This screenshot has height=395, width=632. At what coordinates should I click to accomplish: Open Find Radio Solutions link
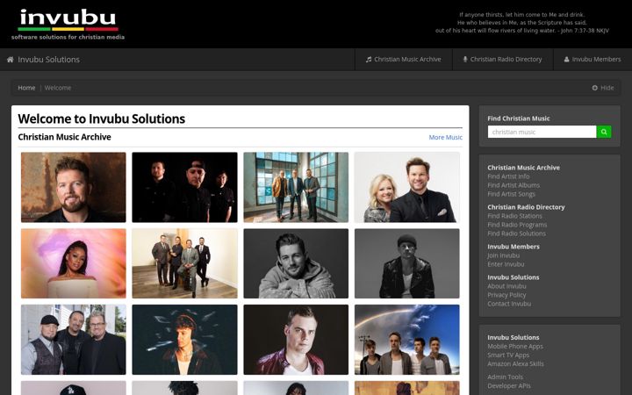(x=516, y=233)
